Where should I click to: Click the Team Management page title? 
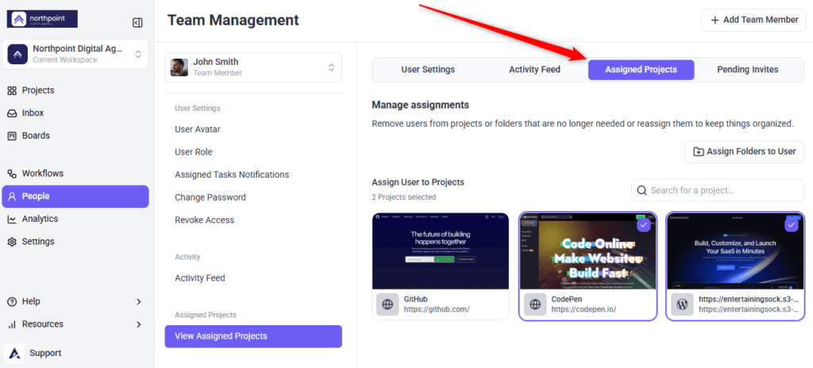click(x=233, y=20)
